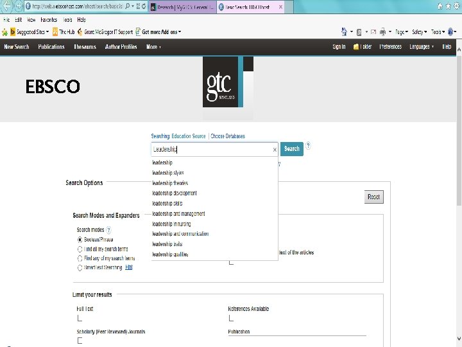Screen dimensions: 462x347
Task: Click the blue Help icon in command bar
Action: click(450, 31)
